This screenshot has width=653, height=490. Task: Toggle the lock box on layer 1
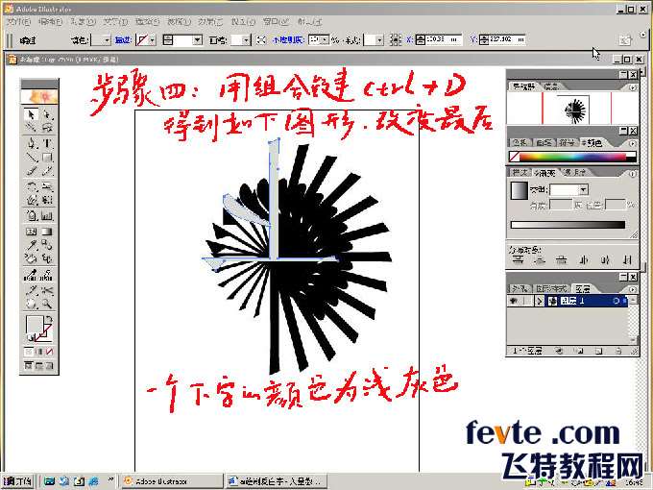(526, 301)
